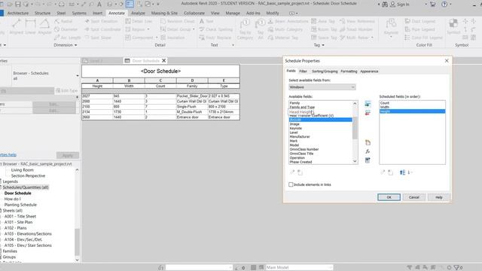The image size is (482, 271).
Task: Click the Symbol tool in the ribbon
Action: point(453,26)
